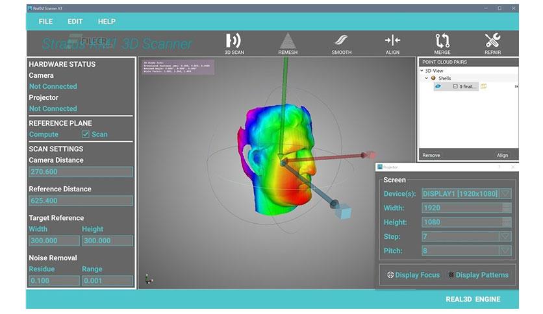Hide the 0 final shell with the eye icon
Screen dimensions: 543x314
(438, 86)
